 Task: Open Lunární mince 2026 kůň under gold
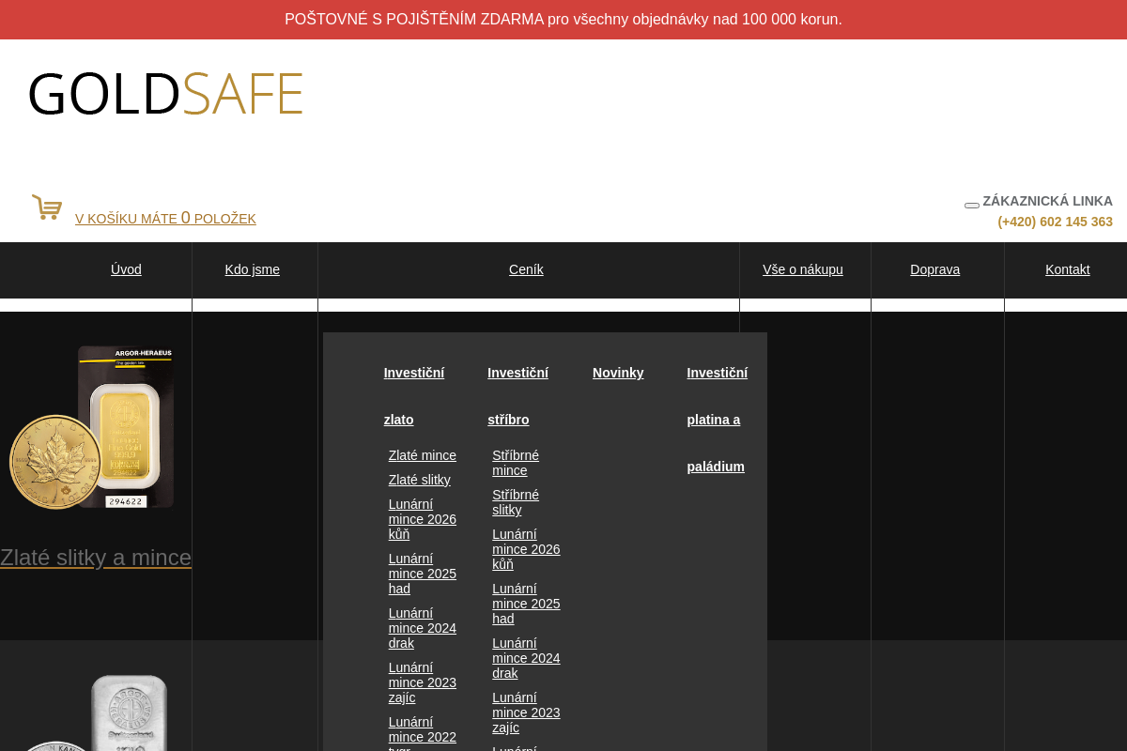(422, 519)
